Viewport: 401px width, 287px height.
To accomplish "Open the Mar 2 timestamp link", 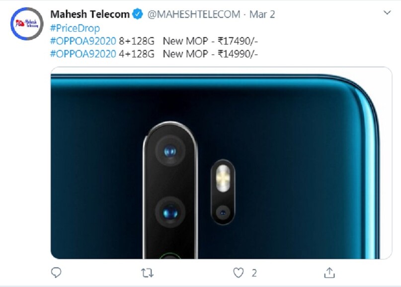I will click(x=262, y=14).
